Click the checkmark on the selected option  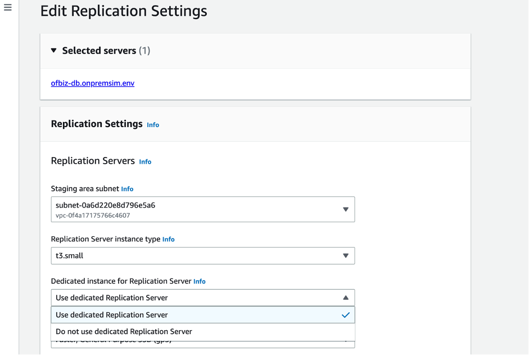click(346, 315)
